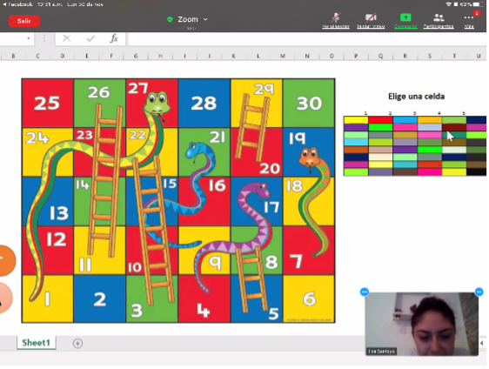
Task: Pick the orange cell in the top row
Action: click(430, 120)
